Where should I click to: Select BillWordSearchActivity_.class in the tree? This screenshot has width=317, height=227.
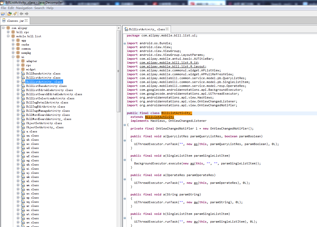point(49,119)
